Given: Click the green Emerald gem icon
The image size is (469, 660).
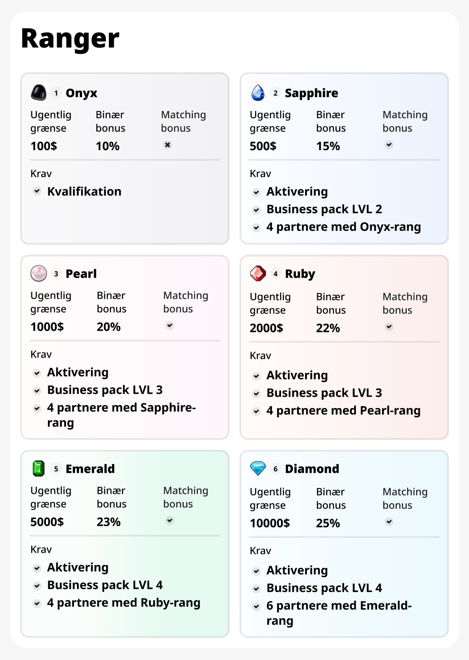Looking at the screenshot, I should point(39,468).
